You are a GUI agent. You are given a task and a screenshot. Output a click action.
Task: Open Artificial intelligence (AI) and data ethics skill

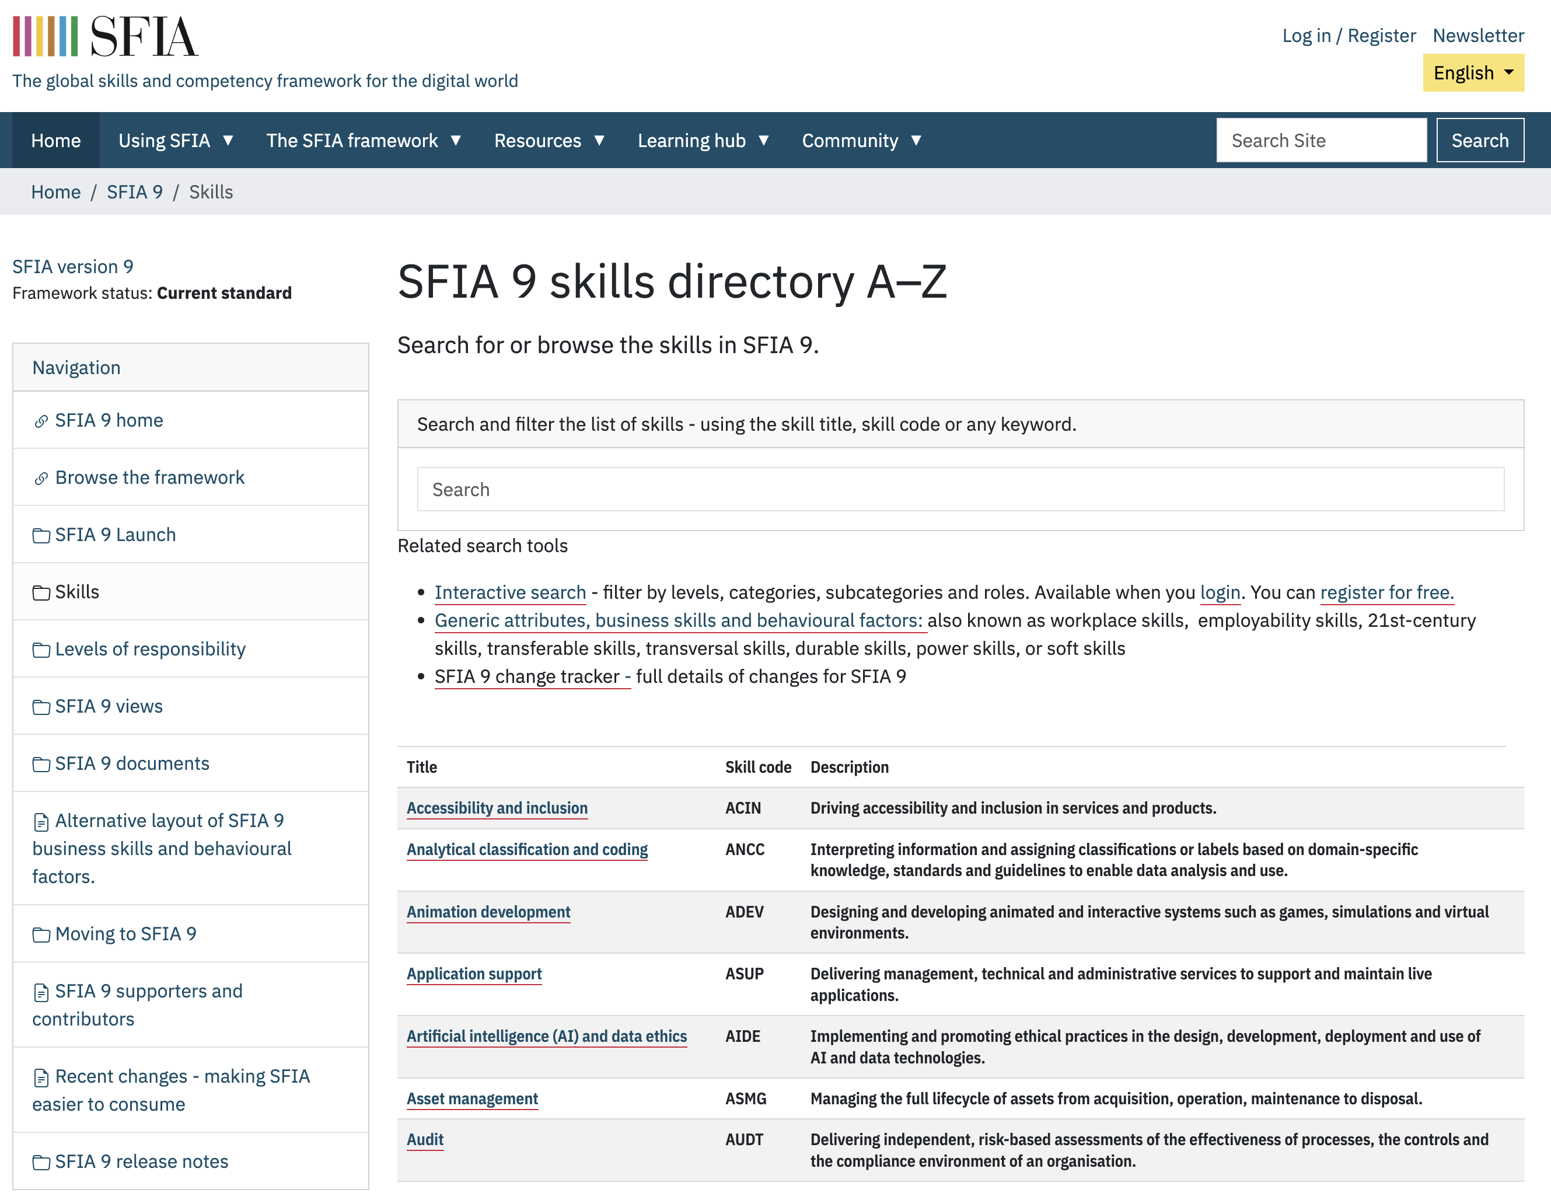click(x=547, y=1036)
